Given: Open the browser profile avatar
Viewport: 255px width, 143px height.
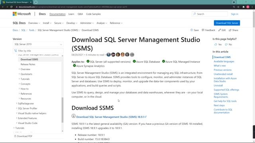Looking at the screenshot, I should point(248,7).
